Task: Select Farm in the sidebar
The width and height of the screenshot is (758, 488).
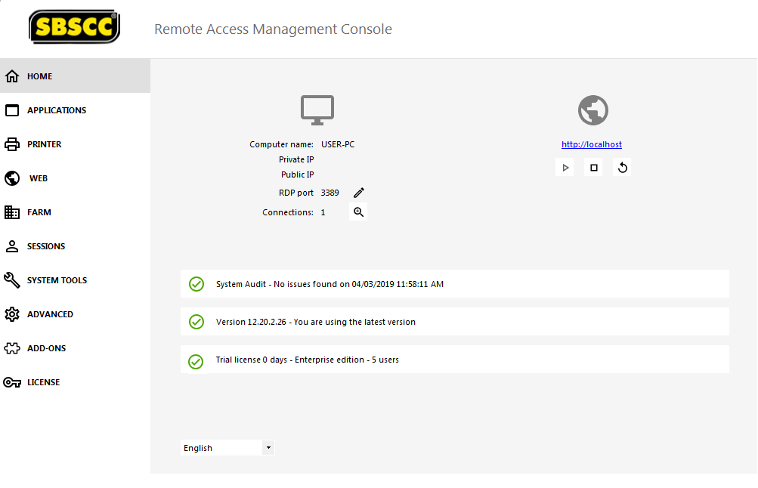Action: 39,212
